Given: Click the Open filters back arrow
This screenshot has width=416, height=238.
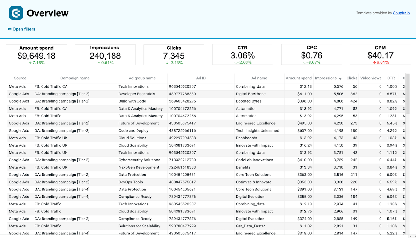Looking at the screenshot, I should (10, 29).
